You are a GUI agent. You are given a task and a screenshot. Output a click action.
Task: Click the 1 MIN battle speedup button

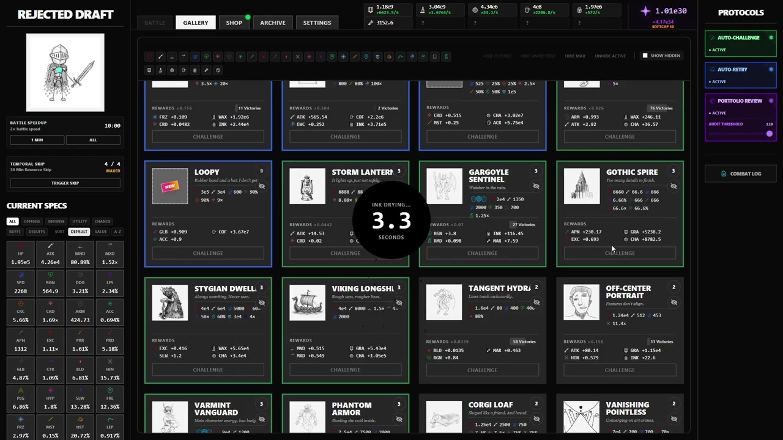(x=37, y=140)
